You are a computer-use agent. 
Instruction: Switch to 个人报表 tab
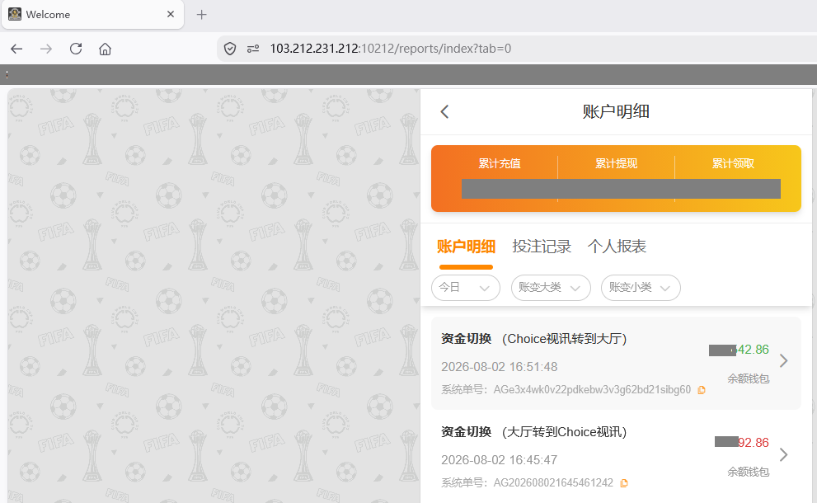coord(617,247)
